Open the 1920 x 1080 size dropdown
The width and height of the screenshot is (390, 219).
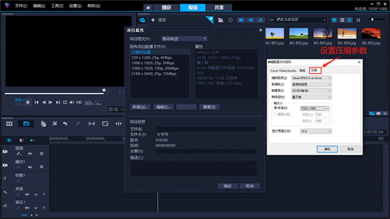pos(315,108)
